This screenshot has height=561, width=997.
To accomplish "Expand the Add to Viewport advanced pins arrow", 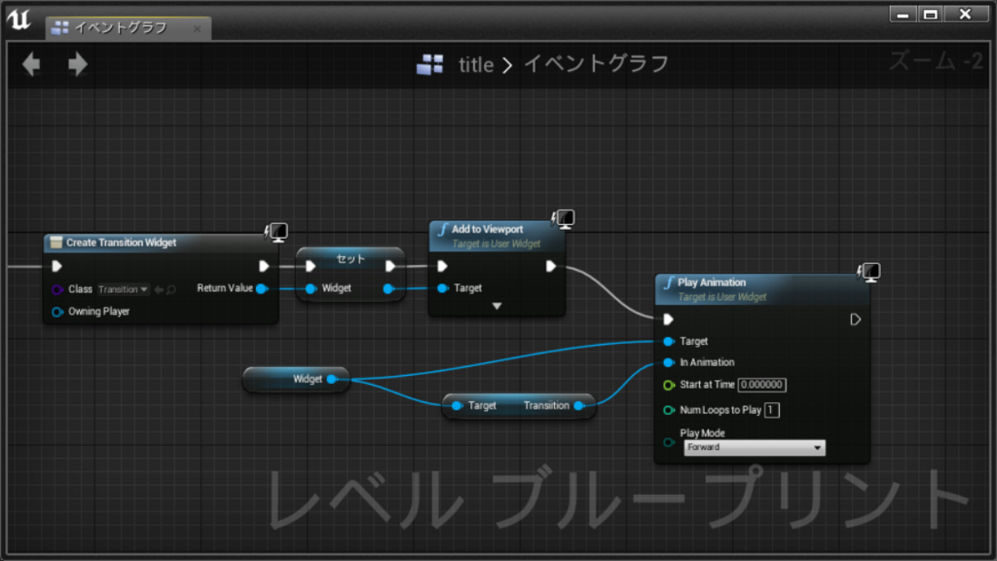I will (x=497, y=306).
